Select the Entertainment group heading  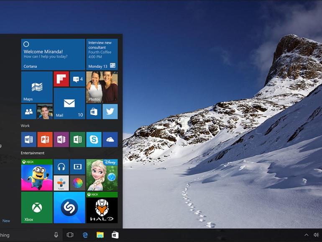[x=33, y=153]
